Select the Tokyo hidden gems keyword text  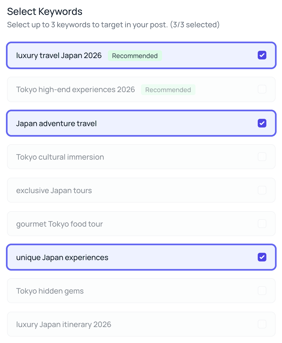click(50, 291)
